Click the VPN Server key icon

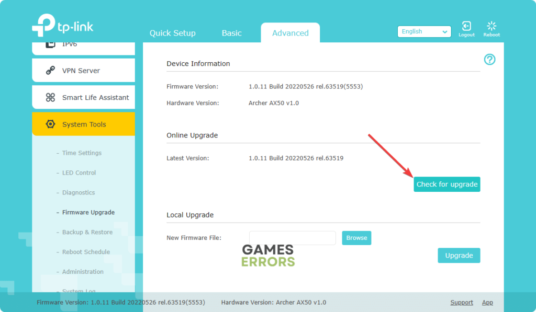tap(50, 70)
